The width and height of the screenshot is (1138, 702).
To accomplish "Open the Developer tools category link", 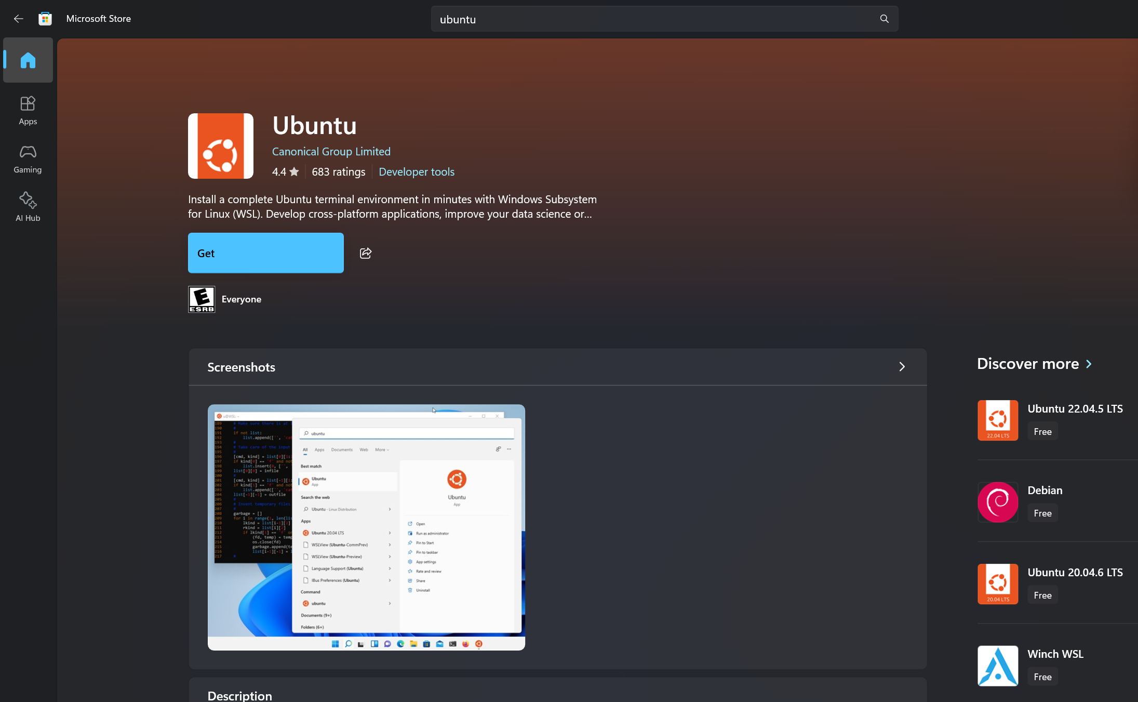I will point(416,172).
